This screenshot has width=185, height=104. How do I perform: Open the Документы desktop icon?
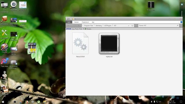(x=5, y=20)
